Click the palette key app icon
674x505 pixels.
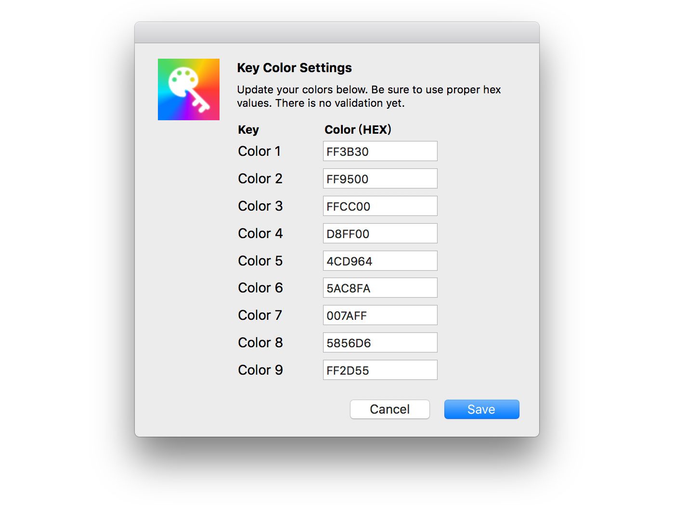pos(189,89)
